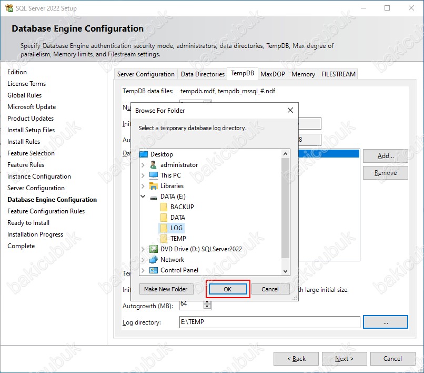The width and height of the screenshot is (424, 373).
Task: Click the Libraries folder icon
Action: [x=154, y=186]
